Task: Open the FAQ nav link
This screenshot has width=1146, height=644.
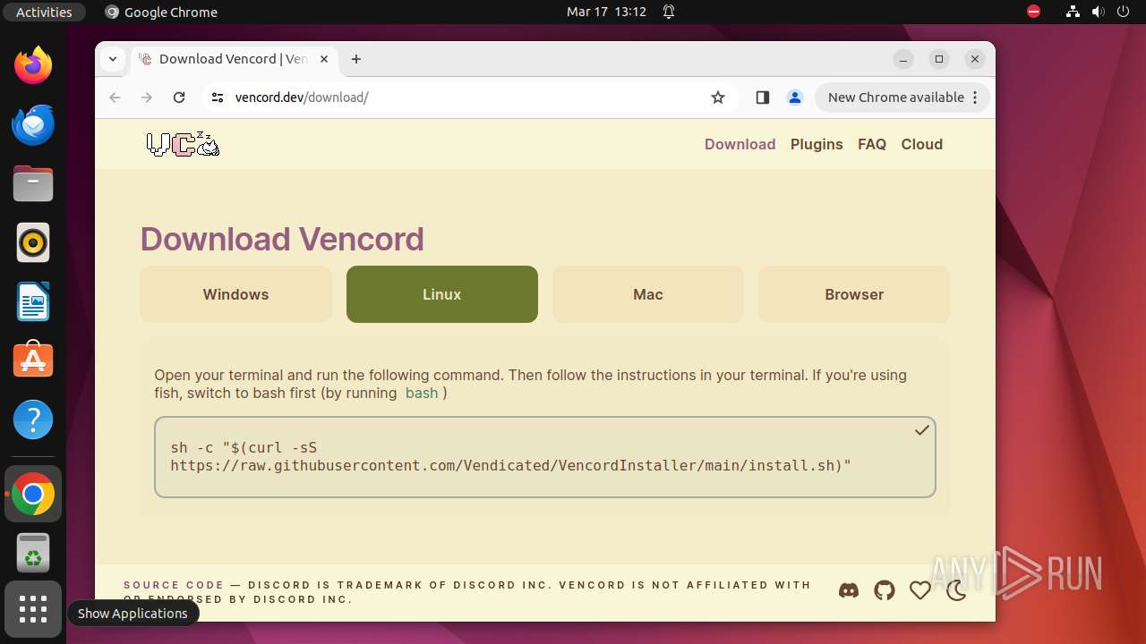Action: (x=872, y=144)
